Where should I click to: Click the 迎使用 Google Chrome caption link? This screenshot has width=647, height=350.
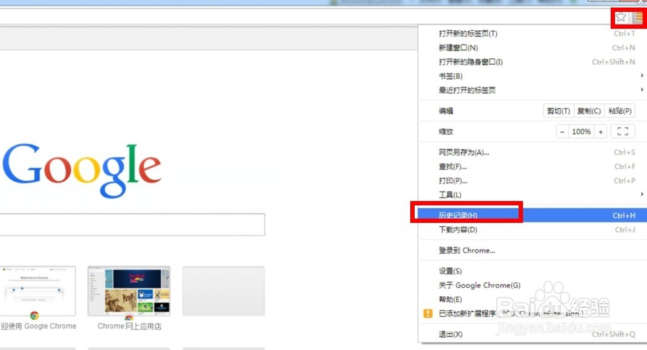coord(38,326)
